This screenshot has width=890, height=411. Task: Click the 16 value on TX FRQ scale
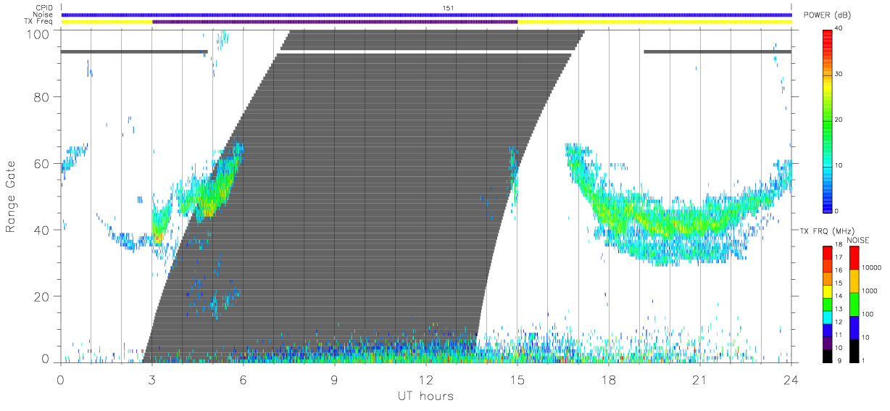pos(838,270)
